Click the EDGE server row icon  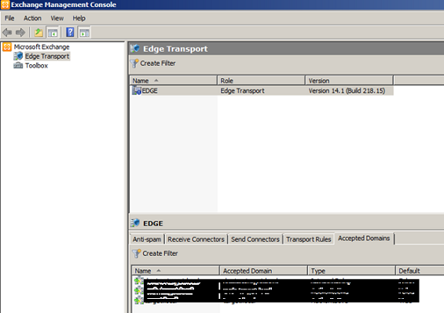(x=137, y=90)
